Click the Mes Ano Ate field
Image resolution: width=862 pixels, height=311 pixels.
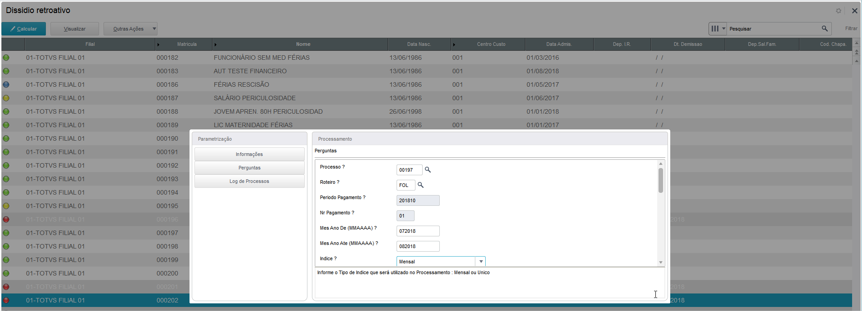point(418,246)
